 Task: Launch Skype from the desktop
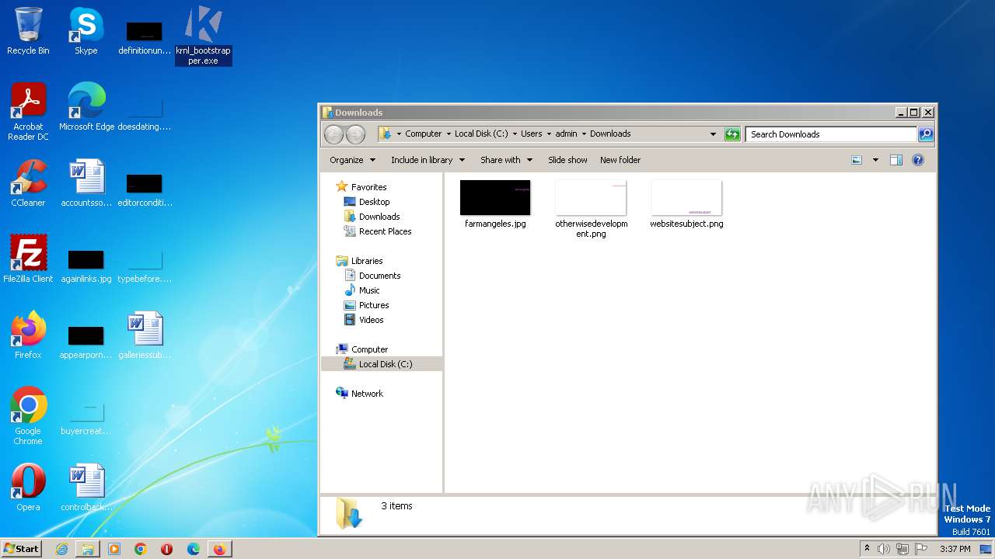pyautogui.click(x=86, y=31)
